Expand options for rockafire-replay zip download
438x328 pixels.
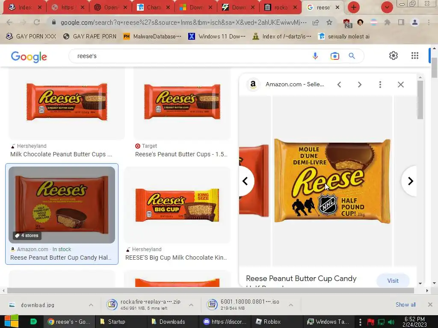coord(191,305)
